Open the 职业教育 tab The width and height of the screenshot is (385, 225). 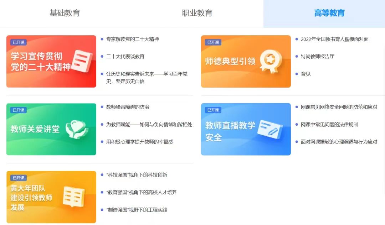click(x=197, y=14)
